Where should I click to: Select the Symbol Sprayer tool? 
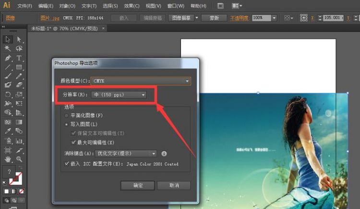point(8,141)
